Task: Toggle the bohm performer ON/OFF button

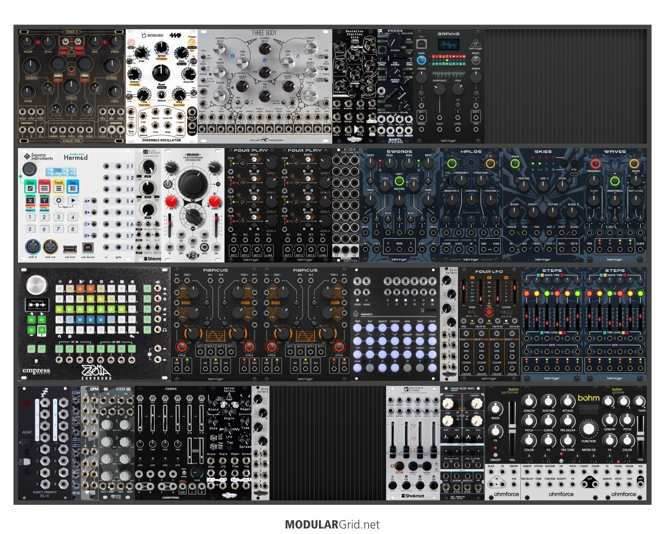Action: 495,455
